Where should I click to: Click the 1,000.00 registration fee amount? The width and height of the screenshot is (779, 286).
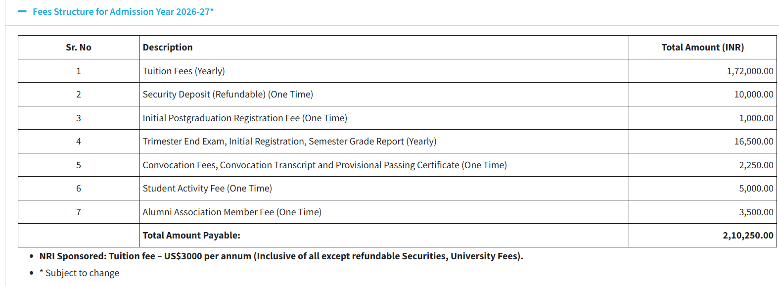point(756,118)
